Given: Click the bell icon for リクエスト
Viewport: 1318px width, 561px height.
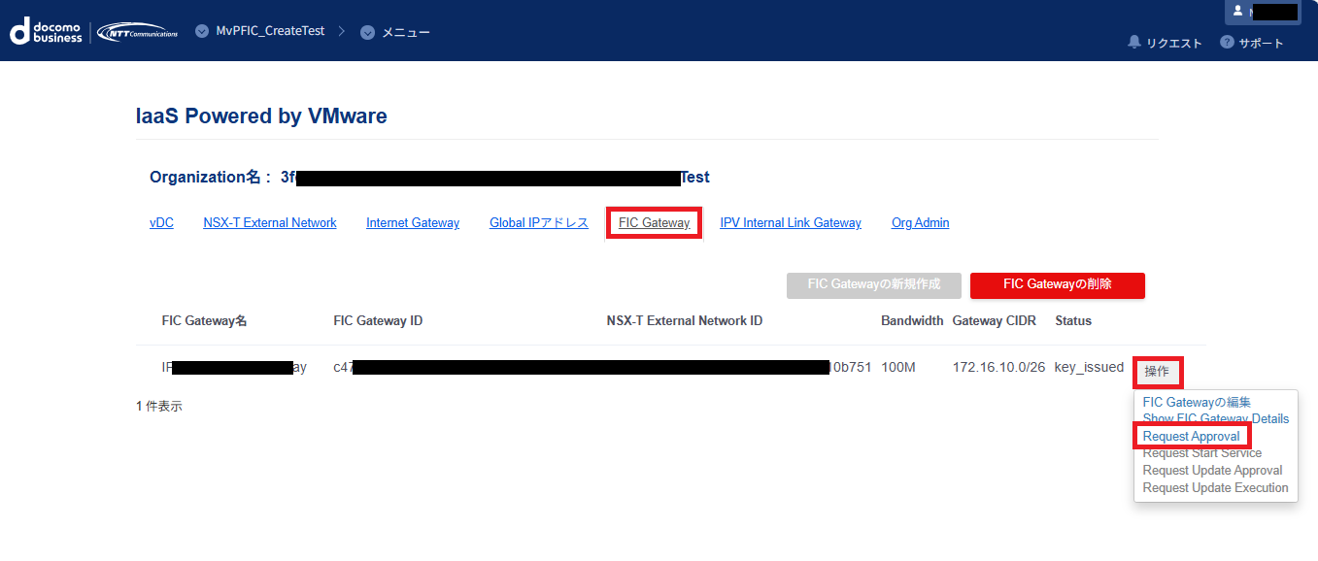Looking at the screenshot, I should click(x=1134, y=43).
